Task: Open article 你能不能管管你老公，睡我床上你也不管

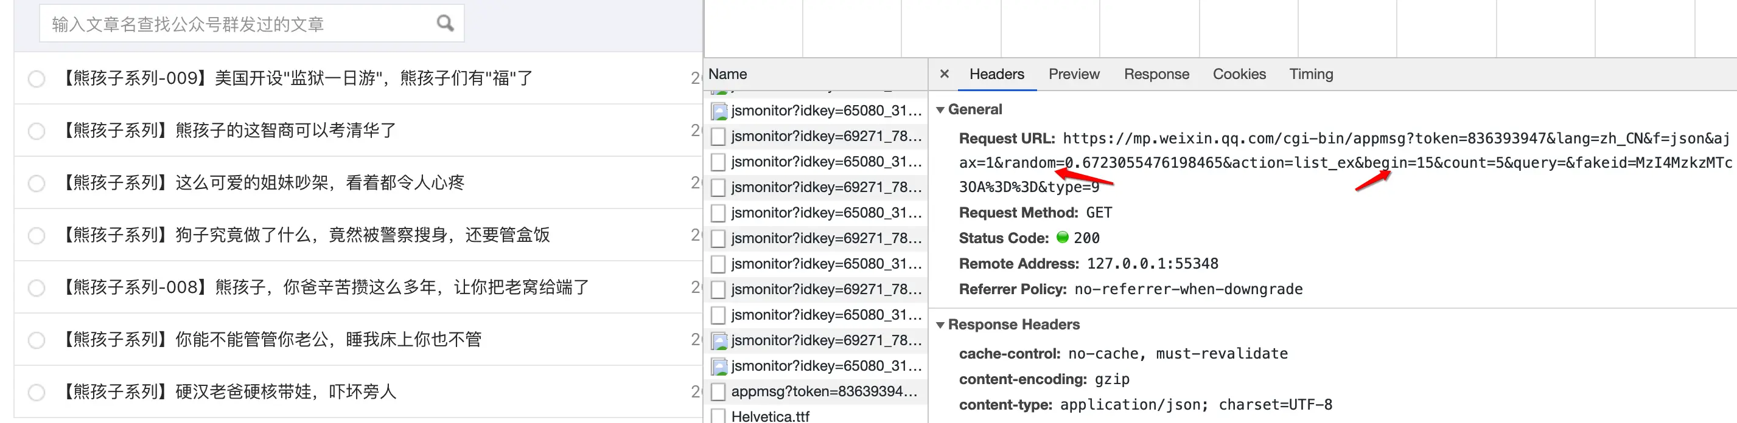Action: pyautogui.click(x=271, y=340)
